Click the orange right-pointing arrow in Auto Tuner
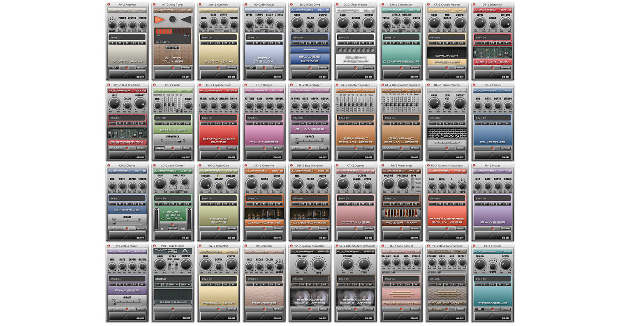Viewport: 620px width, 326px height. point(159,19)
